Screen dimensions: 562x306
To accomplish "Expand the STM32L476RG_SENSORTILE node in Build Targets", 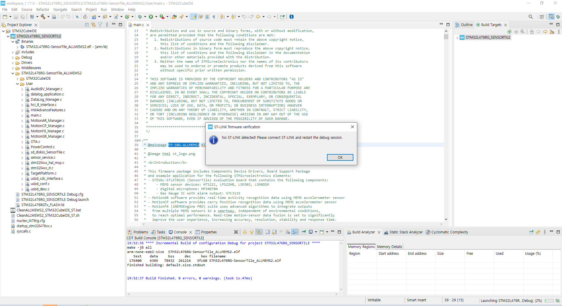I will [457, 37].
